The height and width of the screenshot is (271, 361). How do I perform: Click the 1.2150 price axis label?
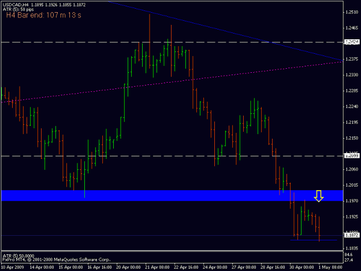tap(352, 138)
